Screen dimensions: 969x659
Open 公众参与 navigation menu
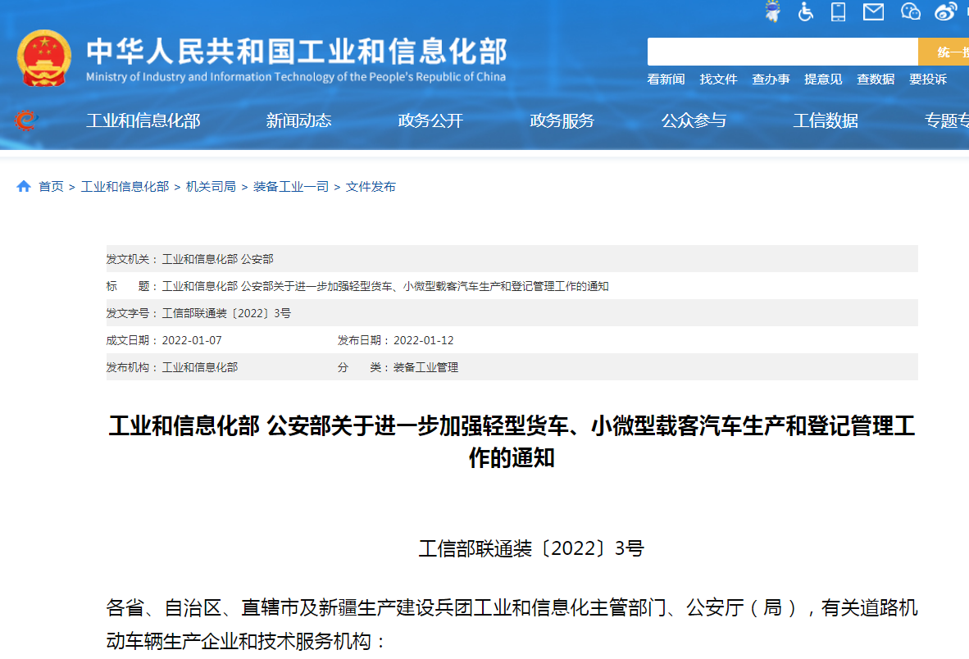click(694, 120)
